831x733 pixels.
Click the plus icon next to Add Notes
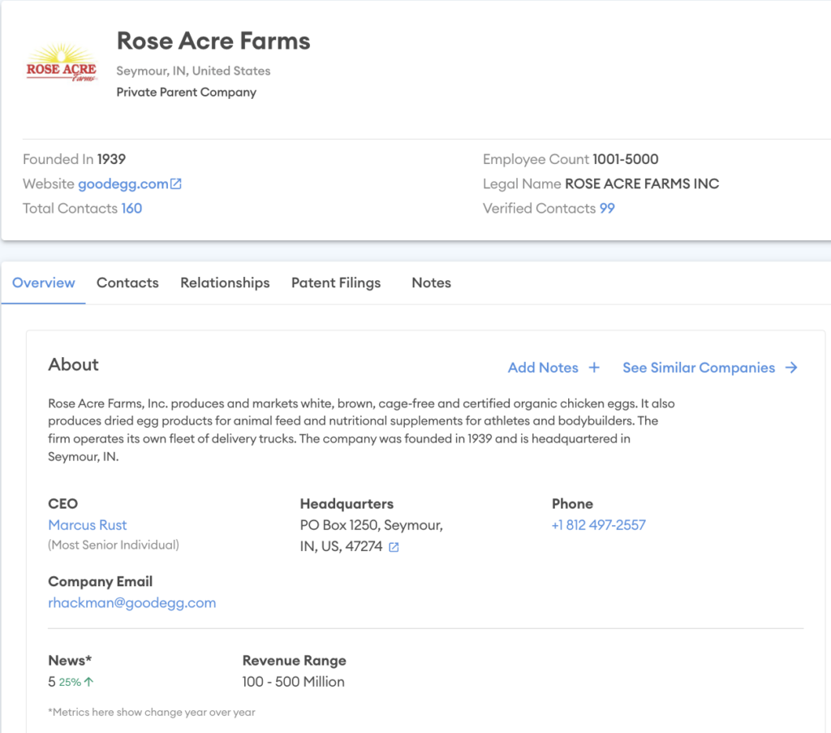(594, 368)
